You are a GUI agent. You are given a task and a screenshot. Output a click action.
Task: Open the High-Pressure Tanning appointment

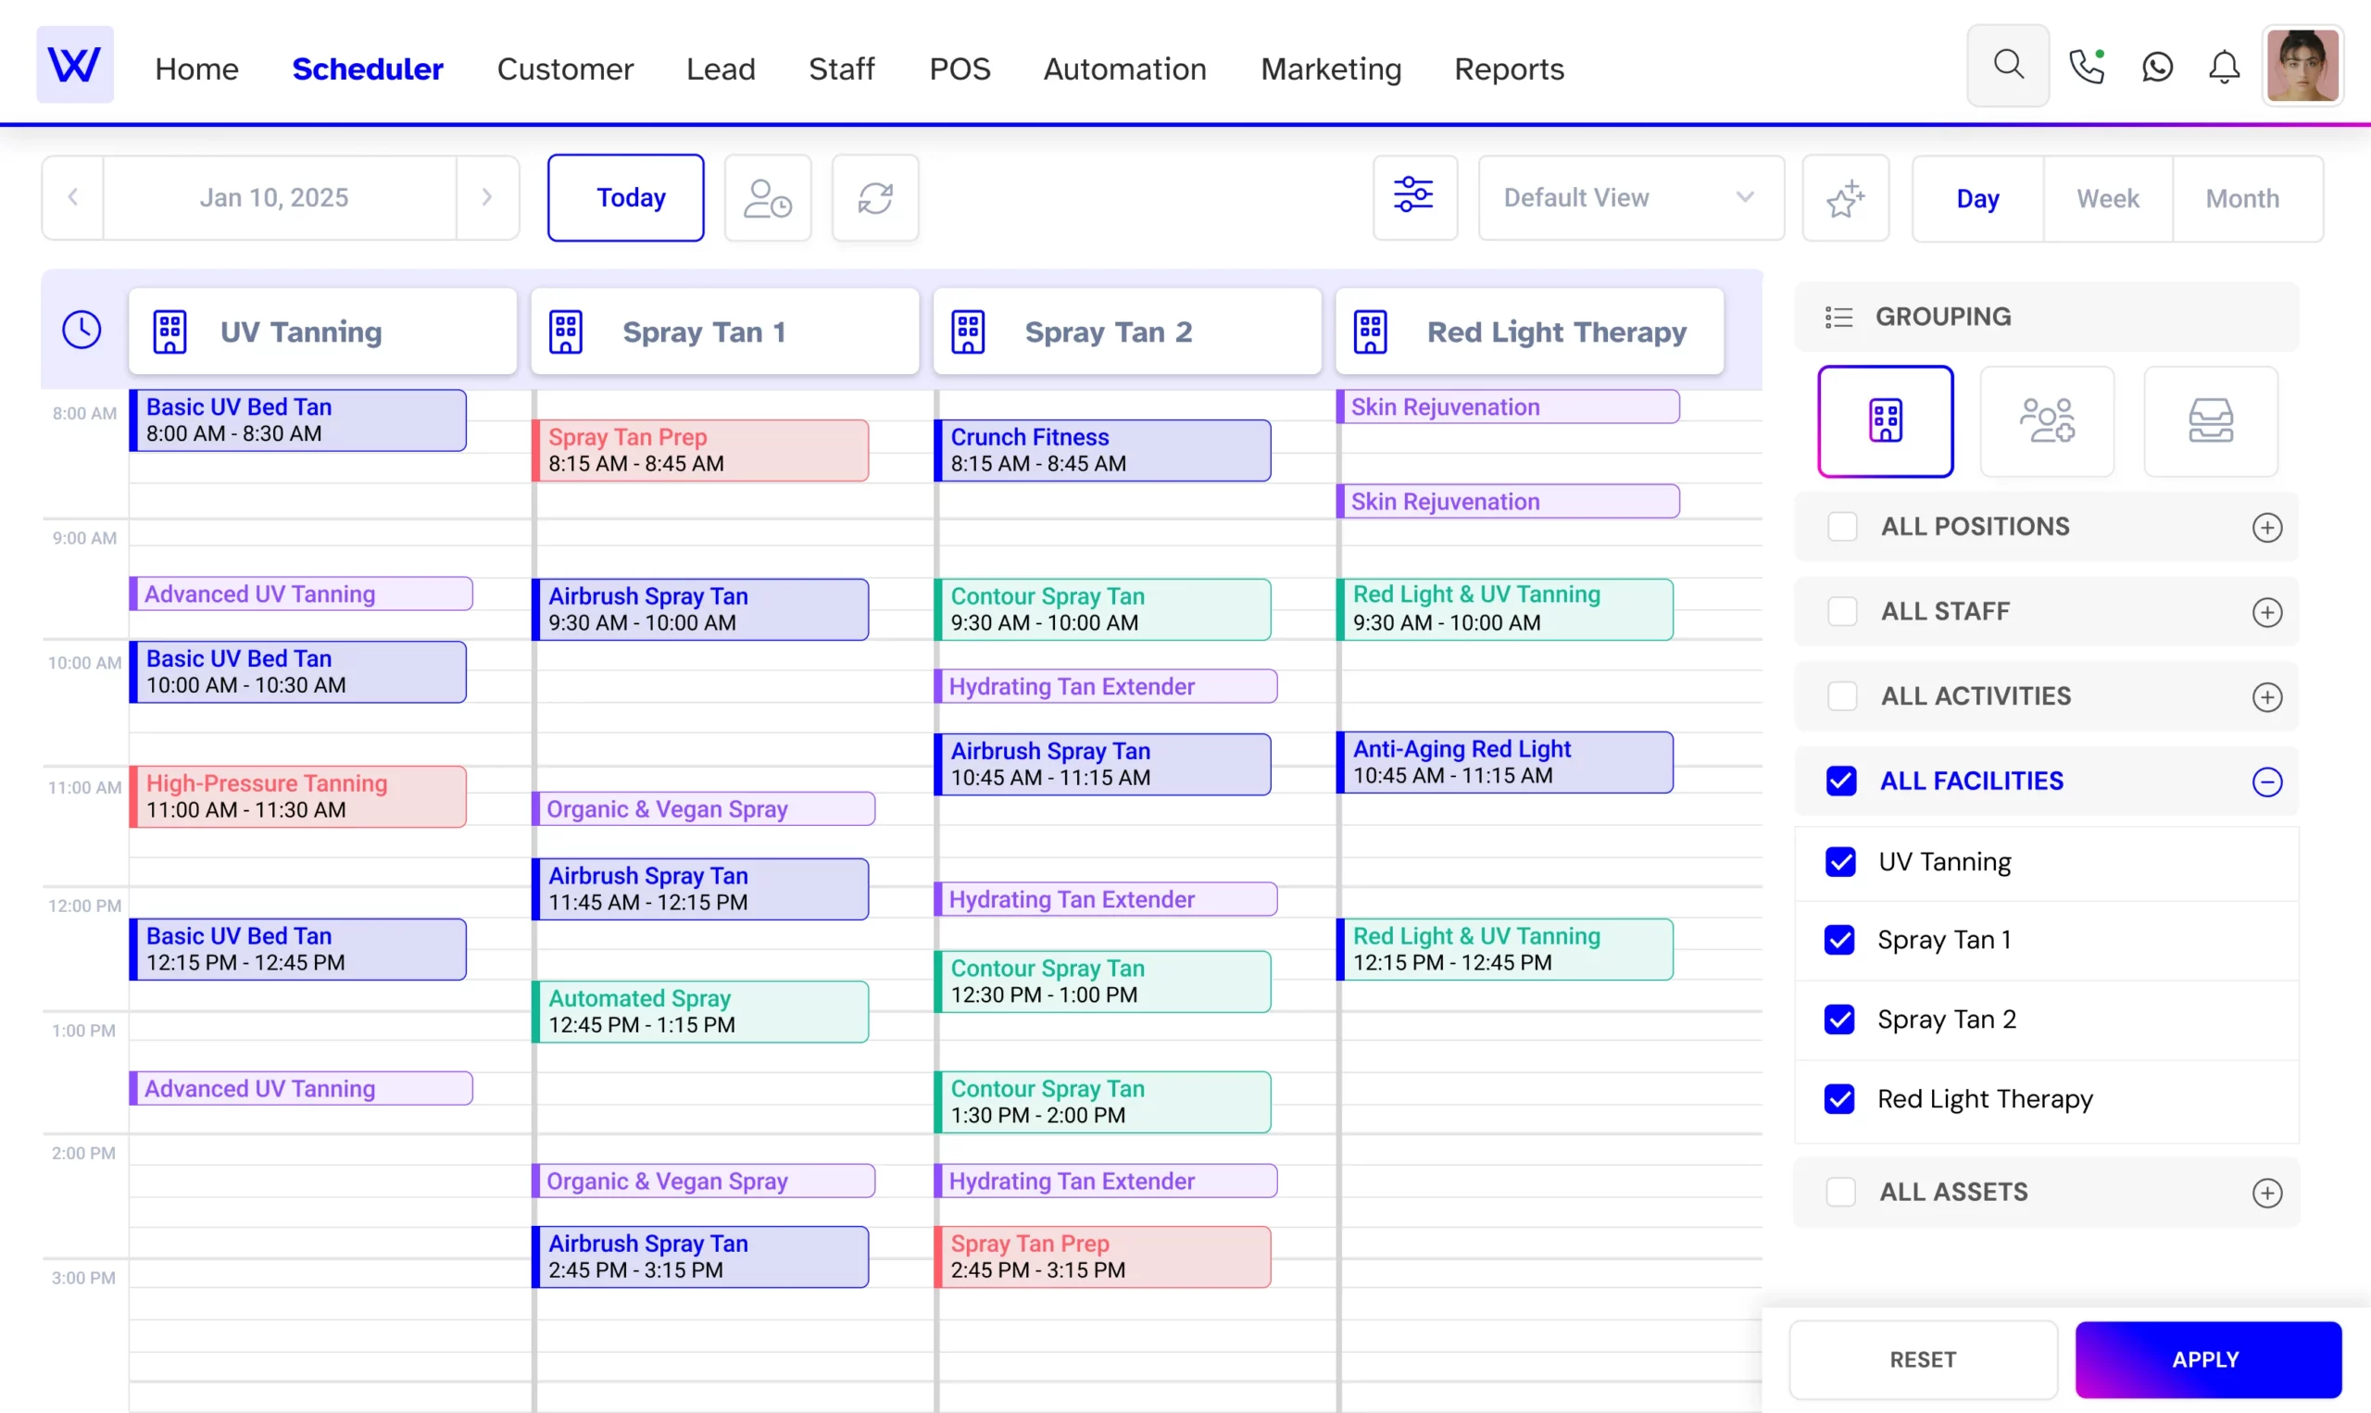298,796
